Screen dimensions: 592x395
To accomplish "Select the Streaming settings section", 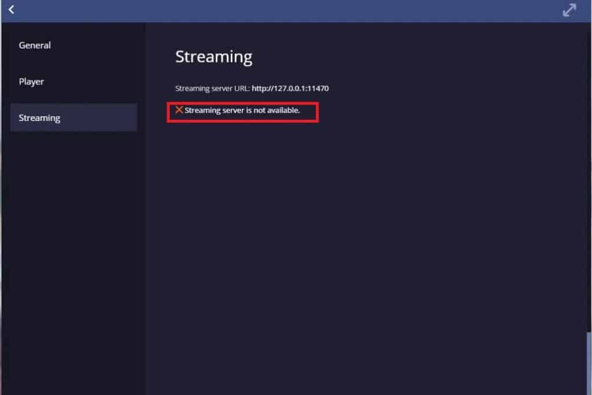I will 73,118.
